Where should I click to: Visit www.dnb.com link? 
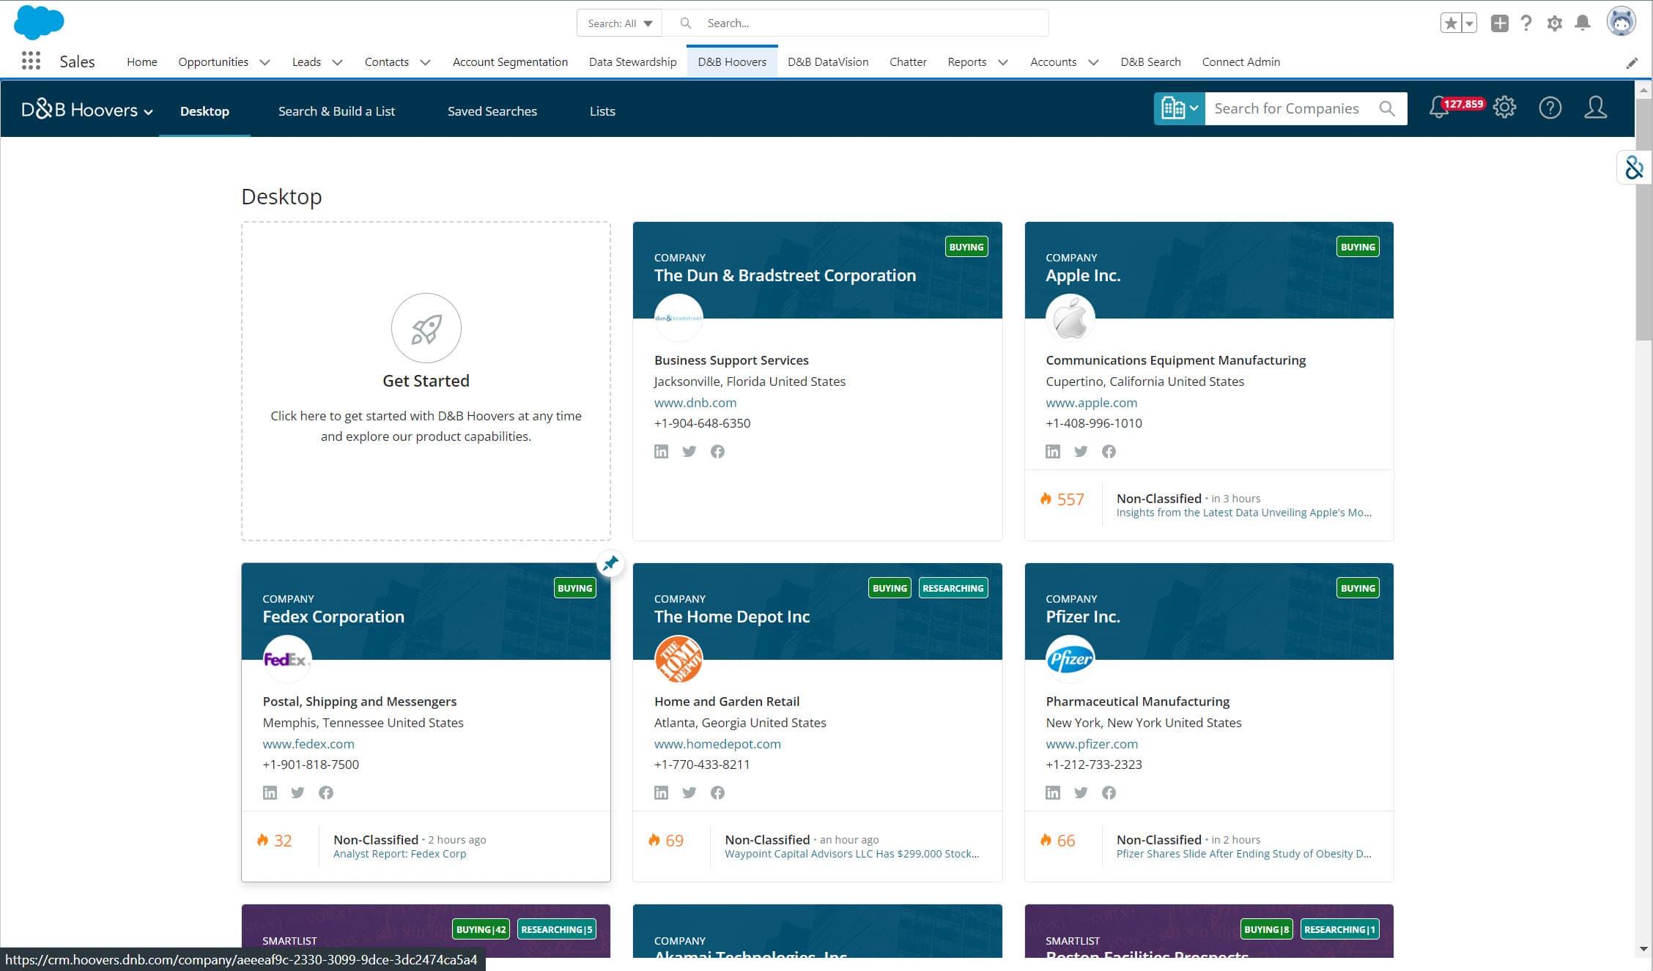[695, 402]
